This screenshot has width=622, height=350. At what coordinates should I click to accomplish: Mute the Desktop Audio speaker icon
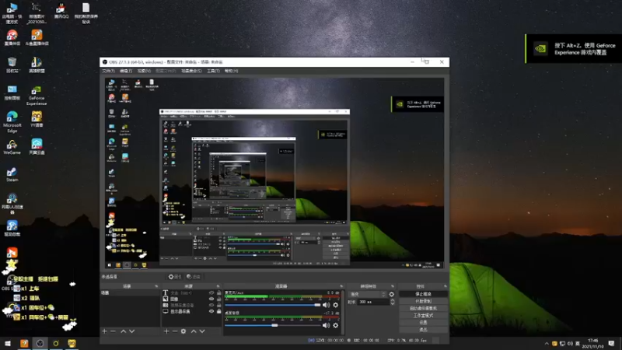[x=326, y=325]
